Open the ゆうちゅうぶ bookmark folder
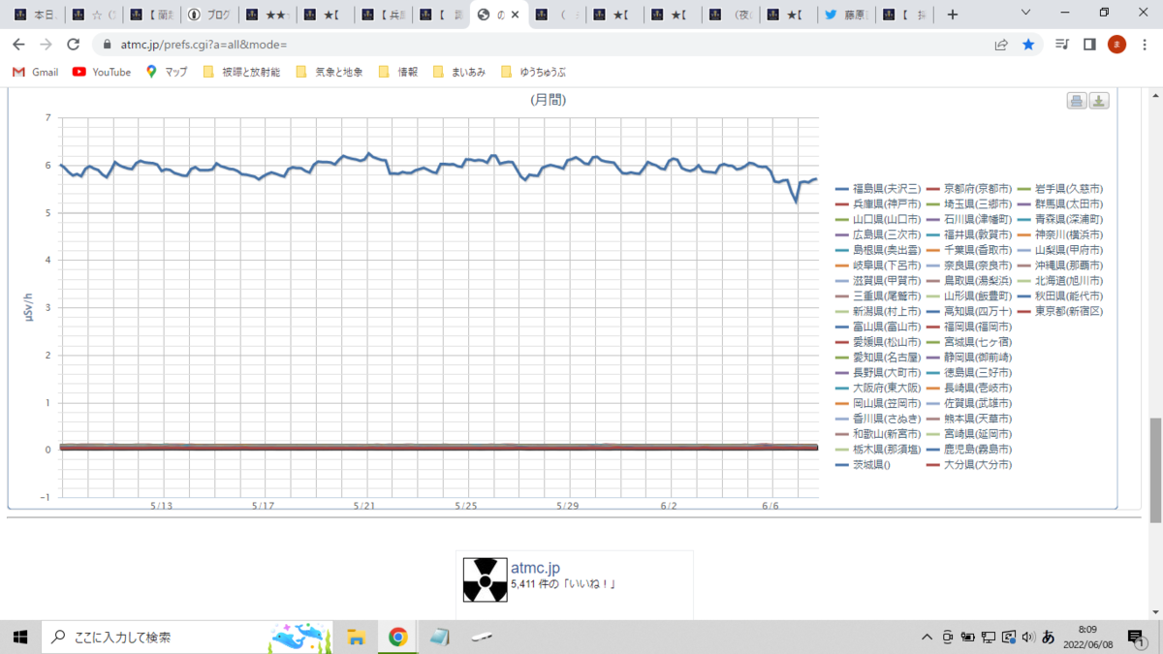The width and height of the screenshot is (1163, 654). [x=534, y=72]
